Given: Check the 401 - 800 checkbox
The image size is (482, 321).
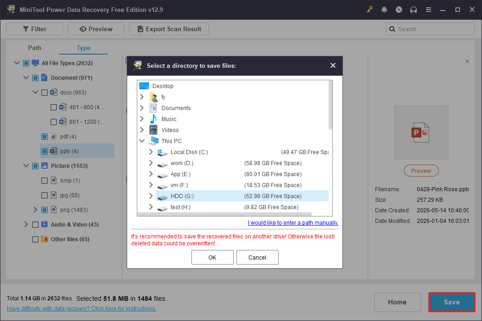Looking at the screenshot, I should [x=54, y=107].
